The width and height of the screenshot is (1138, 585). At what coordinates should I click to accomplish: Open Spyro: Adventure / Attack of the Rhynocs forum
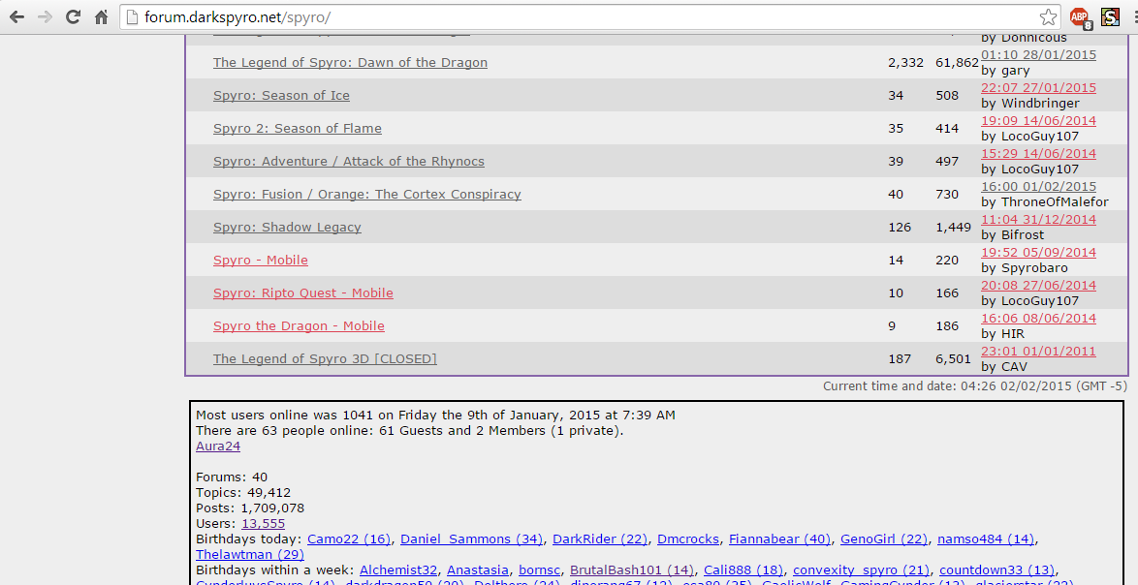(348, 162)
